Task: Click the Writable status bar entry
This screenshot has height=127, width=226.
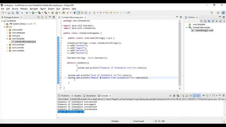Action: [x=115, y=121]
